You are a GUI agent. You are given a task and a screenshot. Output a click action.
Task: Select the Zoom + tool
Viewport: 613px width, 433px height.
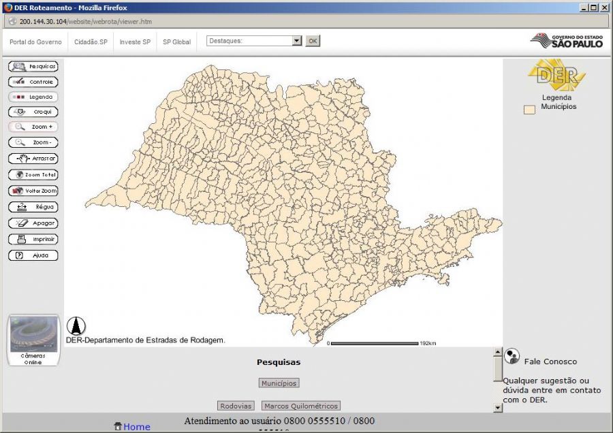[x=33, y=127]
